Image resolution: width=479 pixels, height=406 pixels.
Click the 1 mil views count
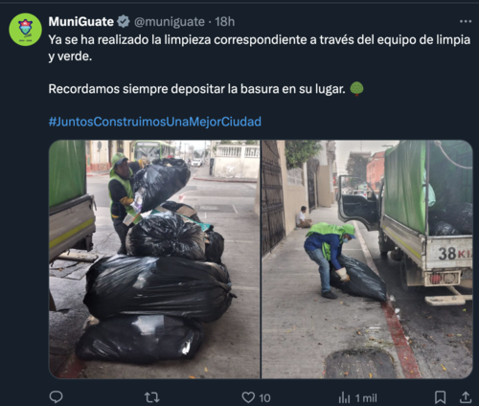coord(366,398)
